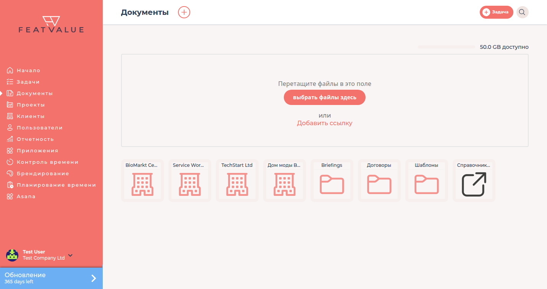Open the Начало home sidebar icon

click(x=10, y=70)
